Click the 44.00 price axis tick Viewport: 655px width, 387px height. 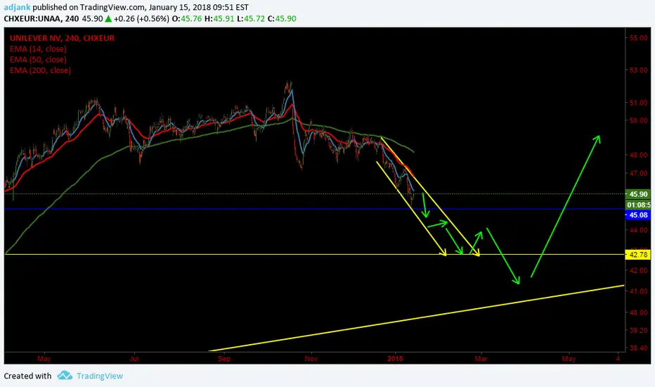[638, 230]
